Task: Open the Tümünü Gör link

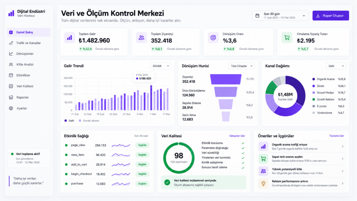Action: 336,136
